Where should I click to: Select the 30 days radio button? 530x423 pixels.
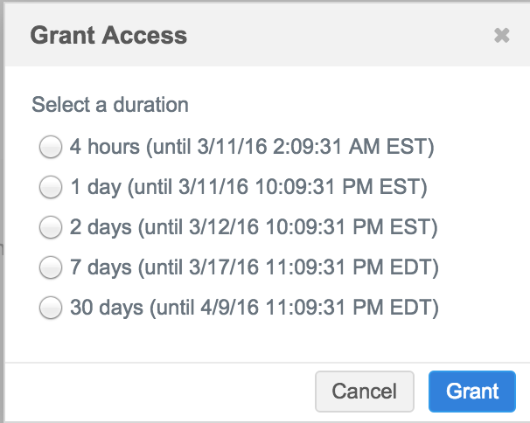pyautogui.click(x=51, y=308)
